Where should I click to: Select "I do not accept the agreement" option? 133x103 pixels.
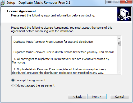click(13, 85)
